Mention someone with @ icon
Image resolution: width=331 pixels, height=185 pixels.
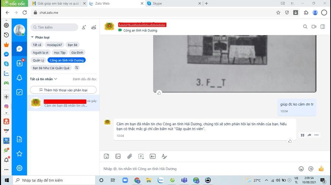click(311, 169)
